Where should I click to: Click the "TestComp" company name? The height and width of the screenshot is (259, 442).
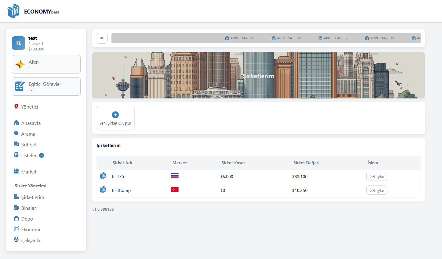pos(121,190)
